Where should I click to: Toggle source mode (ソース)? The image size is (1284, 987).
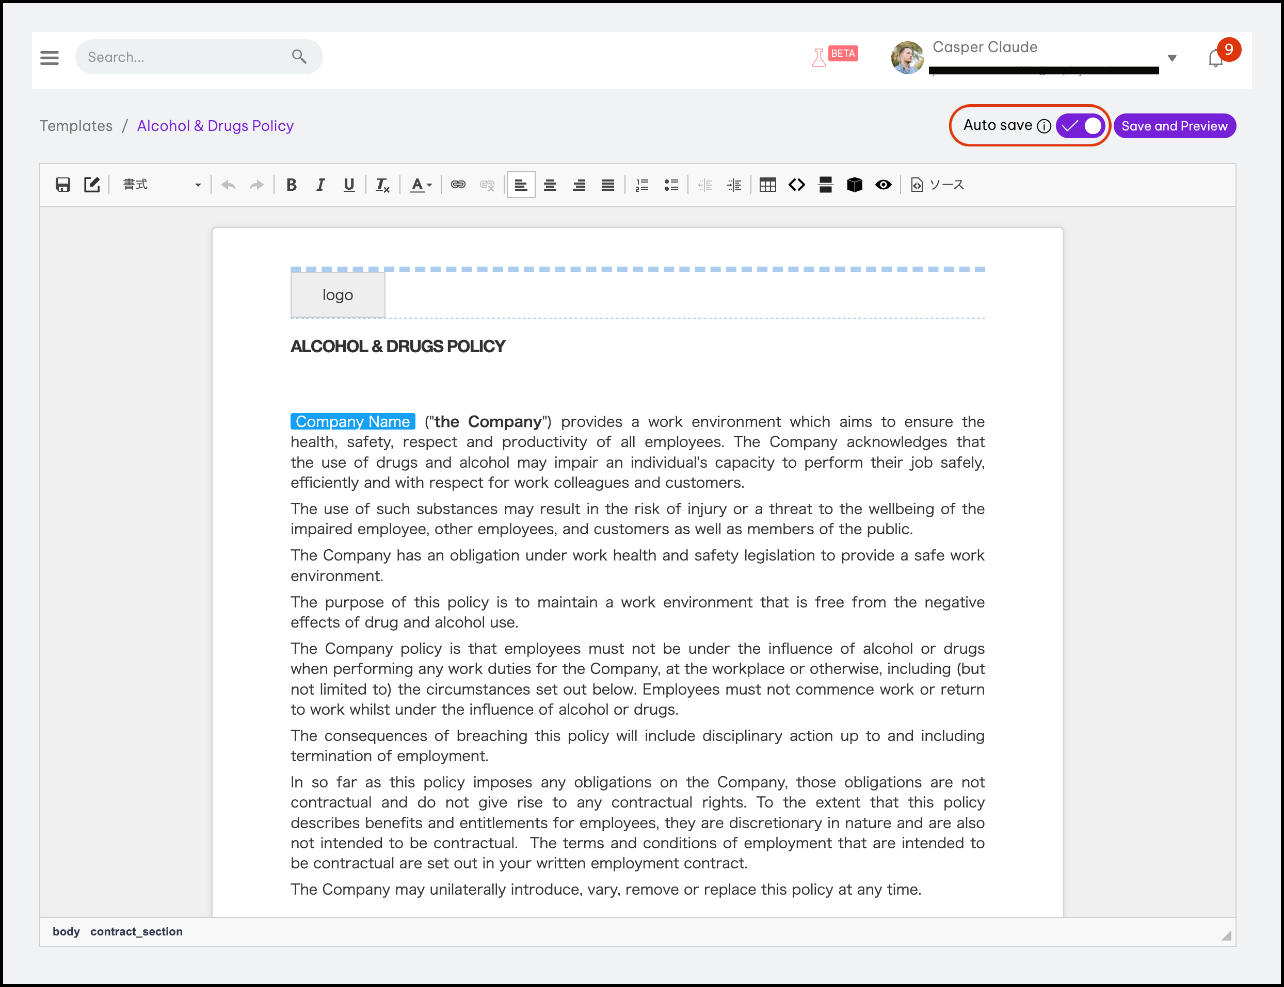point(938,185)
